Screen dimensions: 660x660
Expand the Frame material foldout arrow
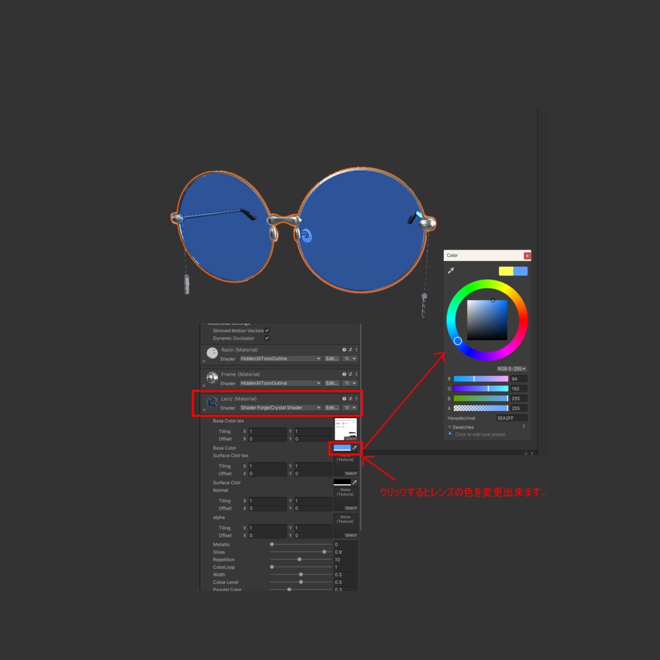pos(204,385)
